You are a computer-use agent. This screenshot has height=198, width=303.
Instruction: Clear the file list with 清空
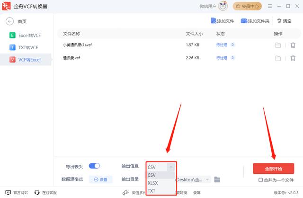pos(284,21)
